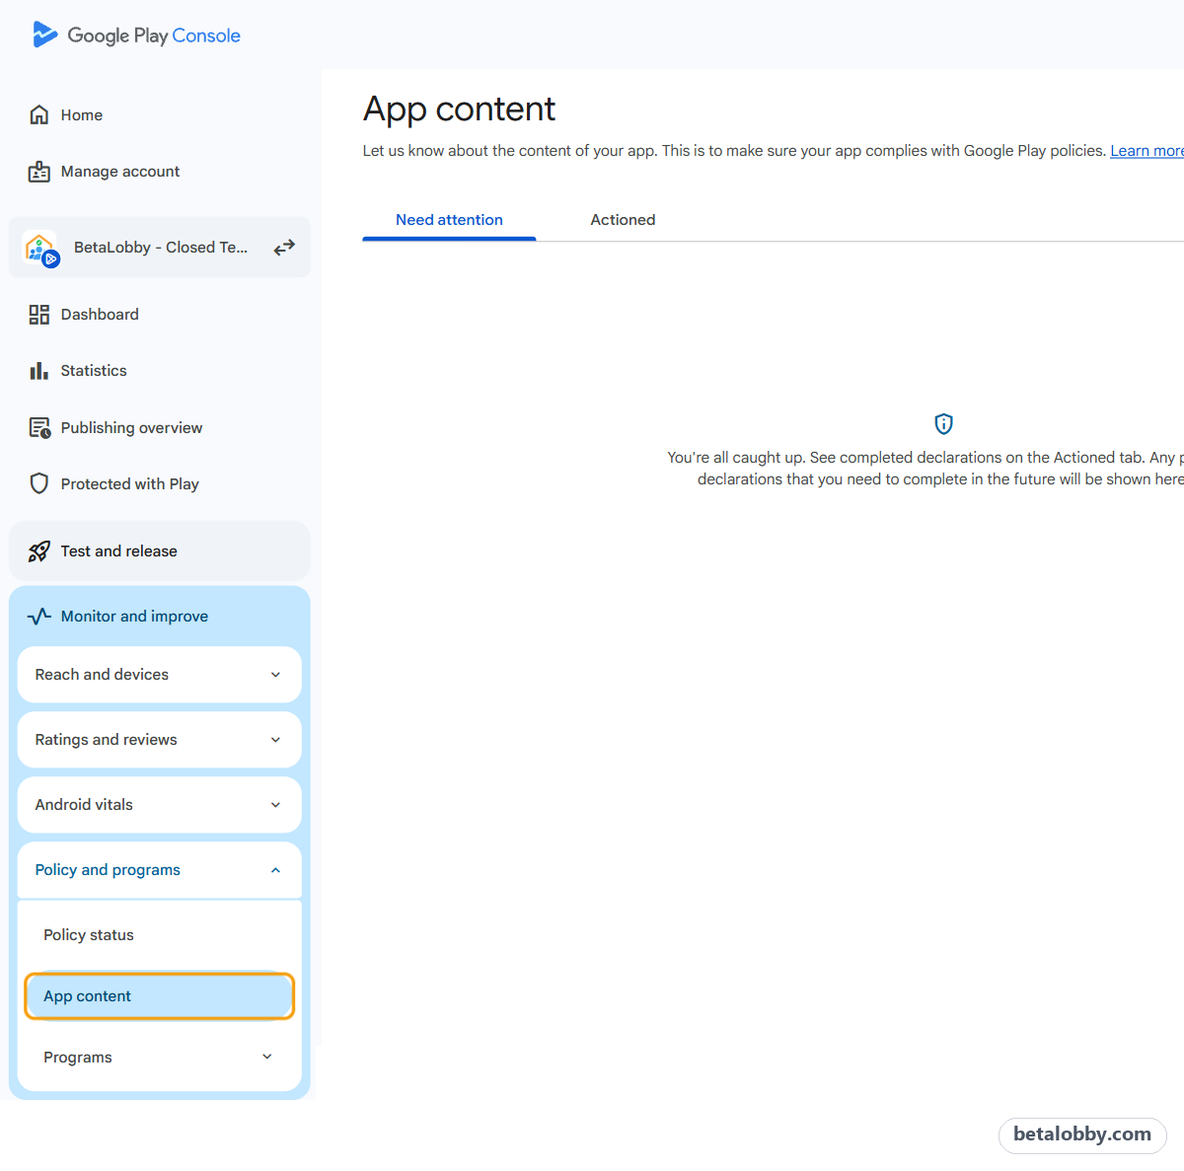The height and width of the screenshot is (1171, 1184).
Task: Click the "You're all caught up" message
Action: tap(925, 469)
